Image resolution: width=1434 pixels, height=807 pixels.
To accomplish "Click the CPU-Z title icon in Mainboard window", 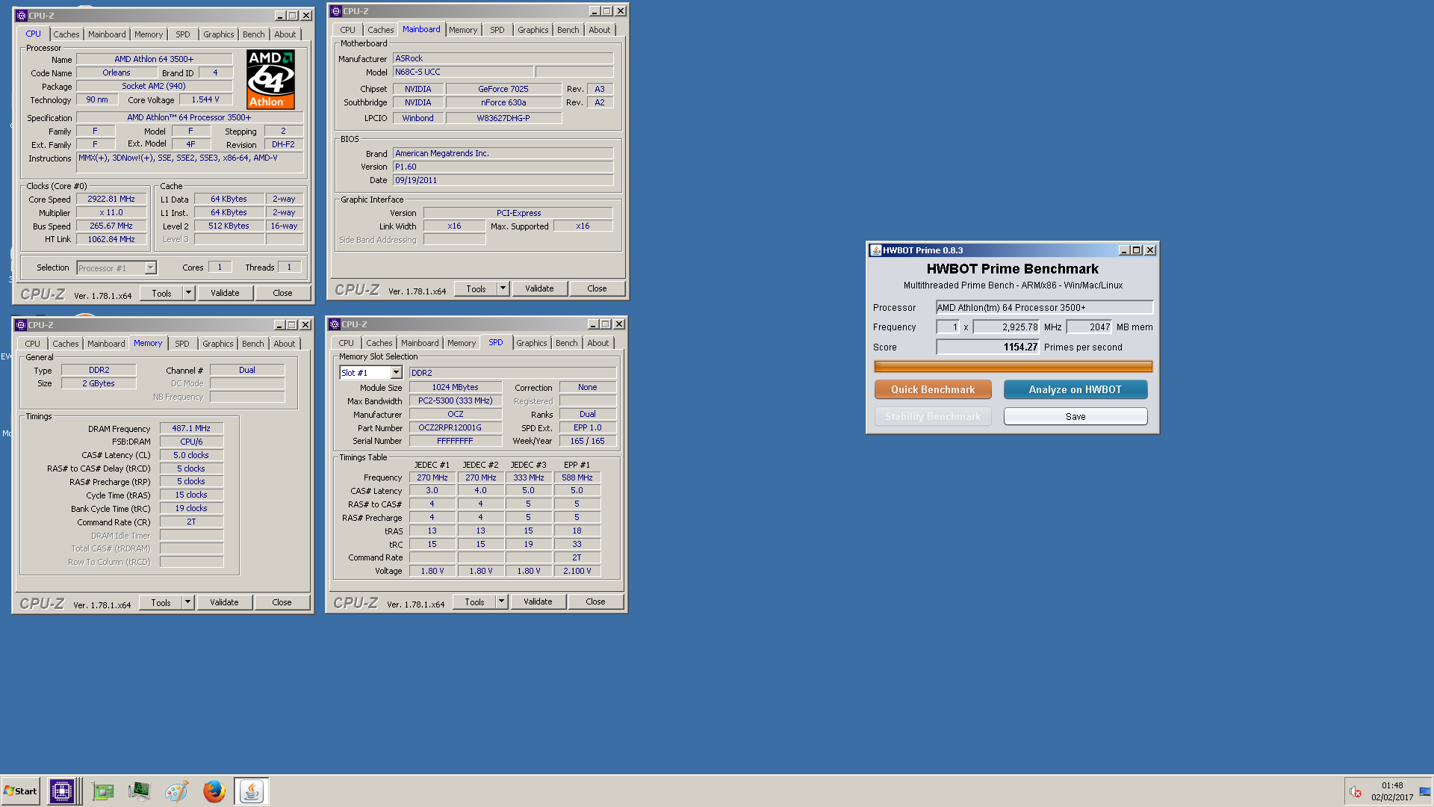I will click(336, 11).
